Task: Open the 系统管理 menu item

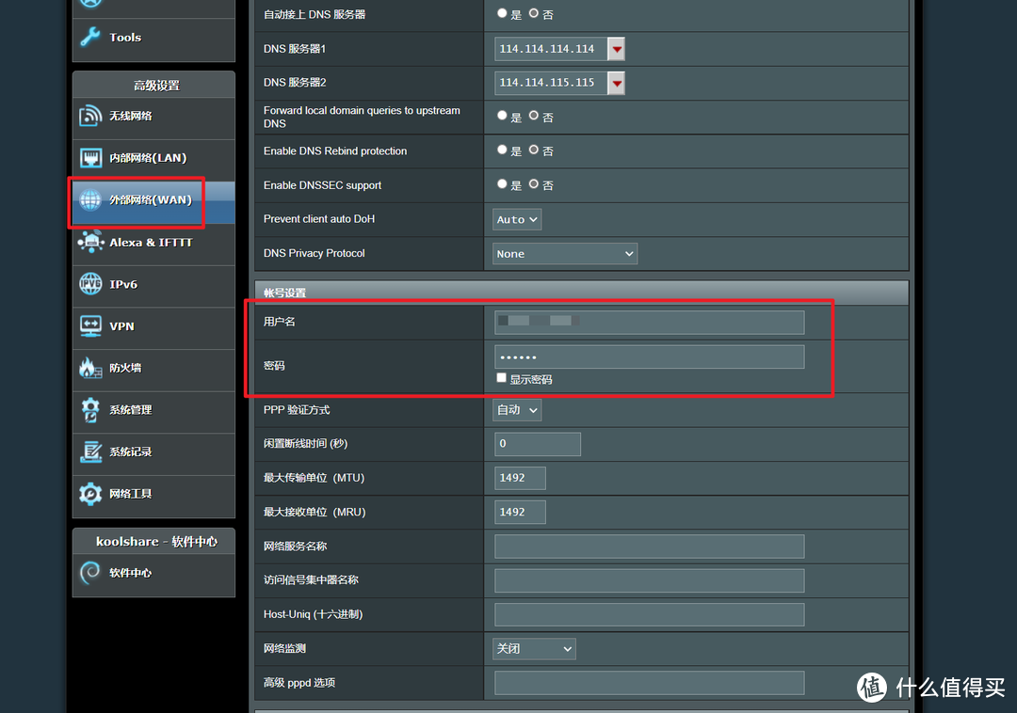Action: [153, 413]
